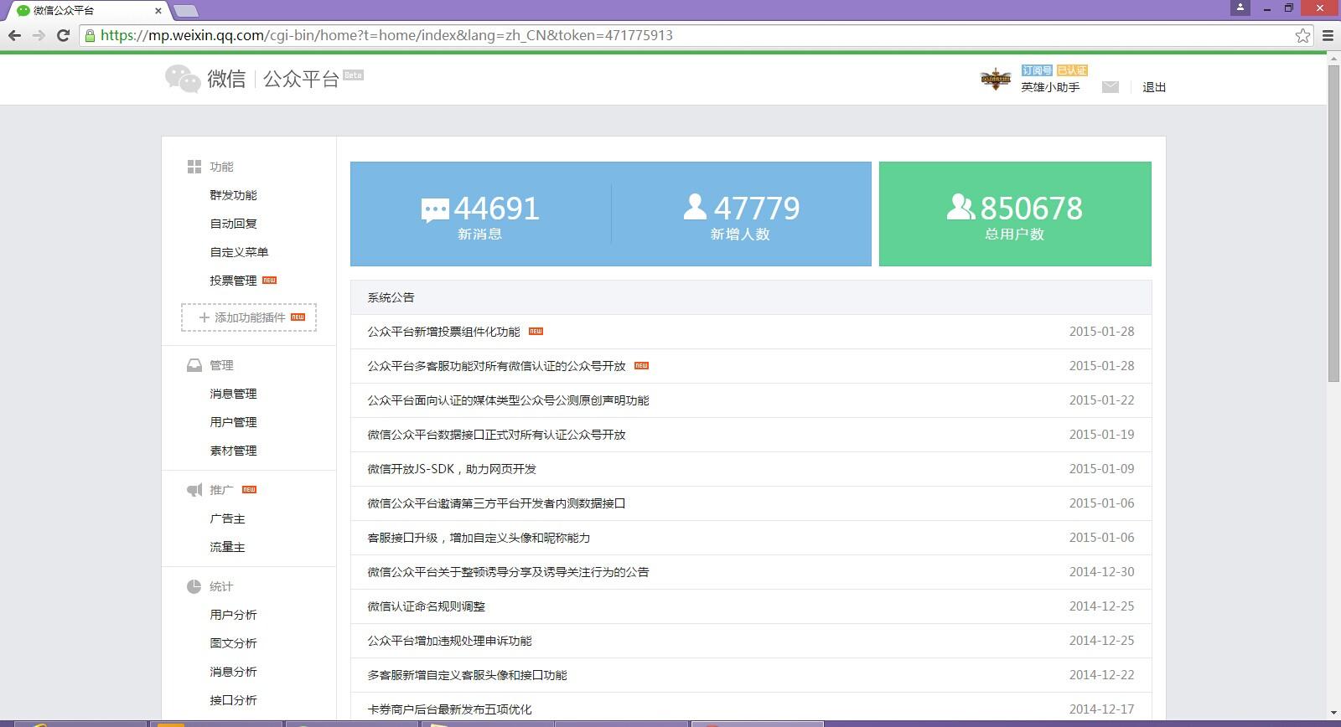Open 消息分析 in the sidebar
Viewport: 1341px width, 727px height.
233,672
